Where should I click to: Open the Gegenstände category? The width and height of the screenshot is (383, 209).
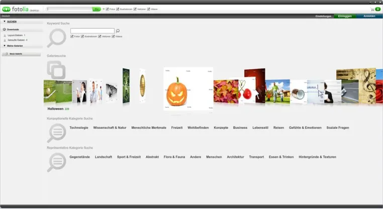pos(79,157)
